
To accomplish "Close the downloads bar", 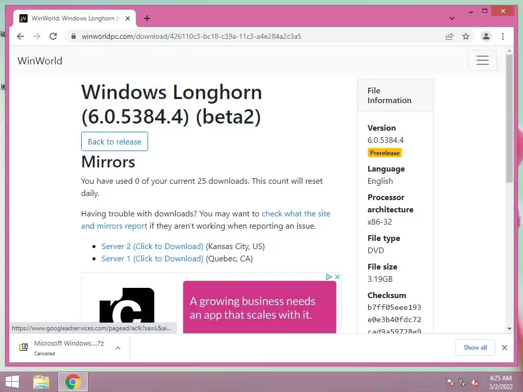I will click(504, 348).
